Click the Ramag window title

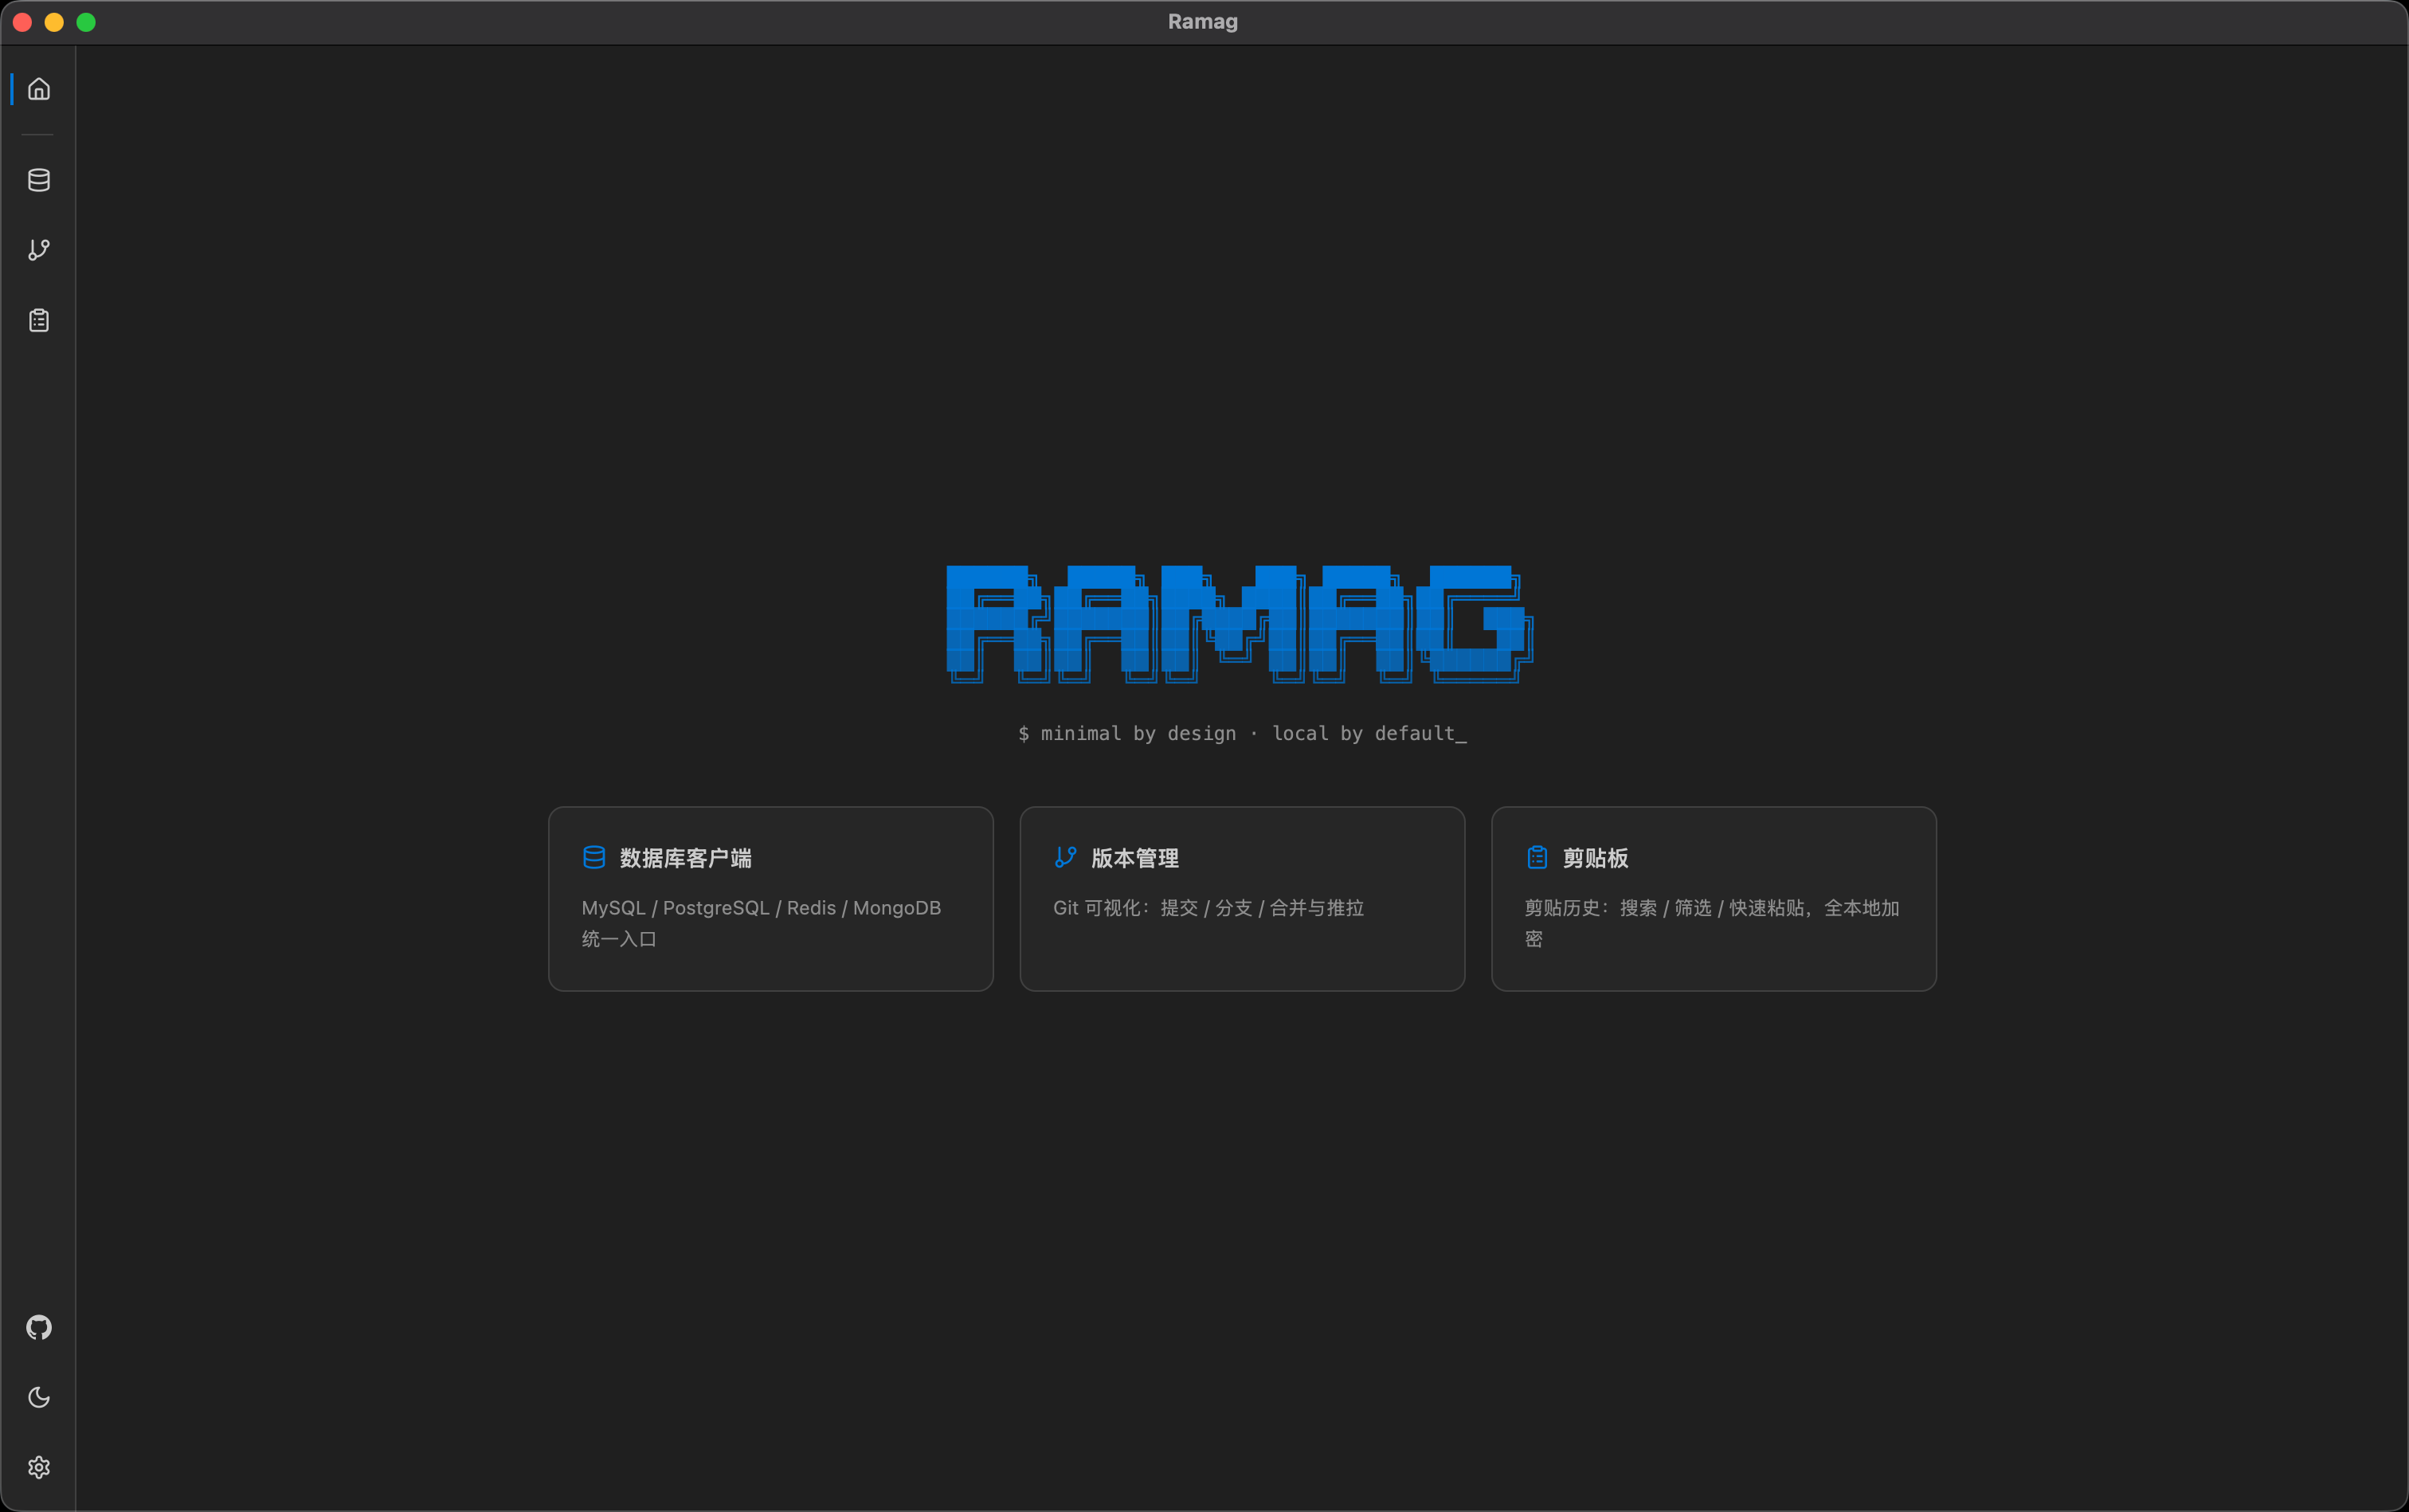click(x=1203, y=22)
